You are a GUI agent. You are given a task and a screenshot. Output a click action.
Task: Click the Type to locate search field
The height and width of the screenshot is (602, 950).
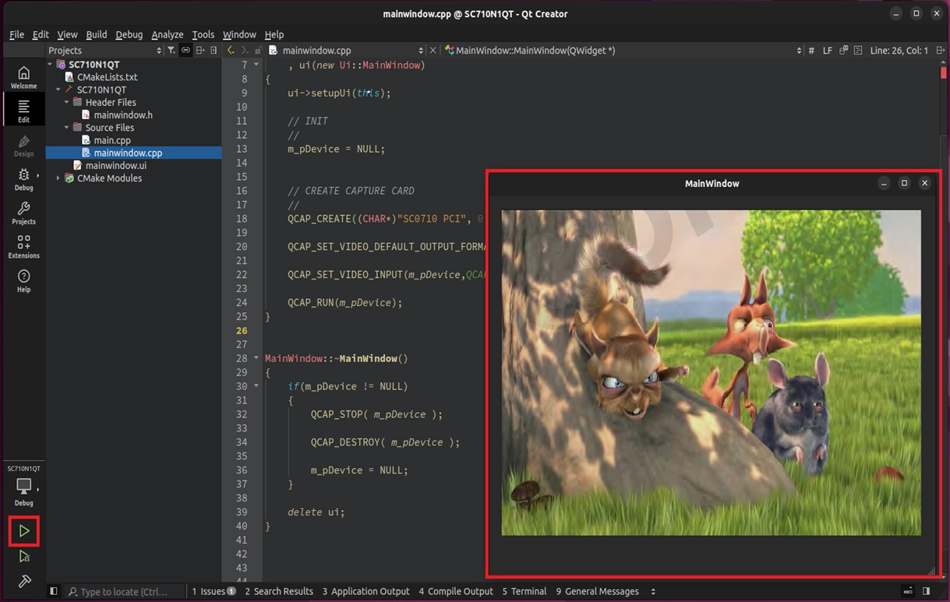[123, 592]
